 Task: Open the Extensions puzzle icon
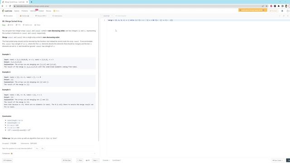(x=279, y=6)
